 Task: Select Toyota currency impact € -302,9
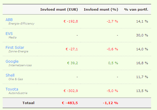pos(71,91)
